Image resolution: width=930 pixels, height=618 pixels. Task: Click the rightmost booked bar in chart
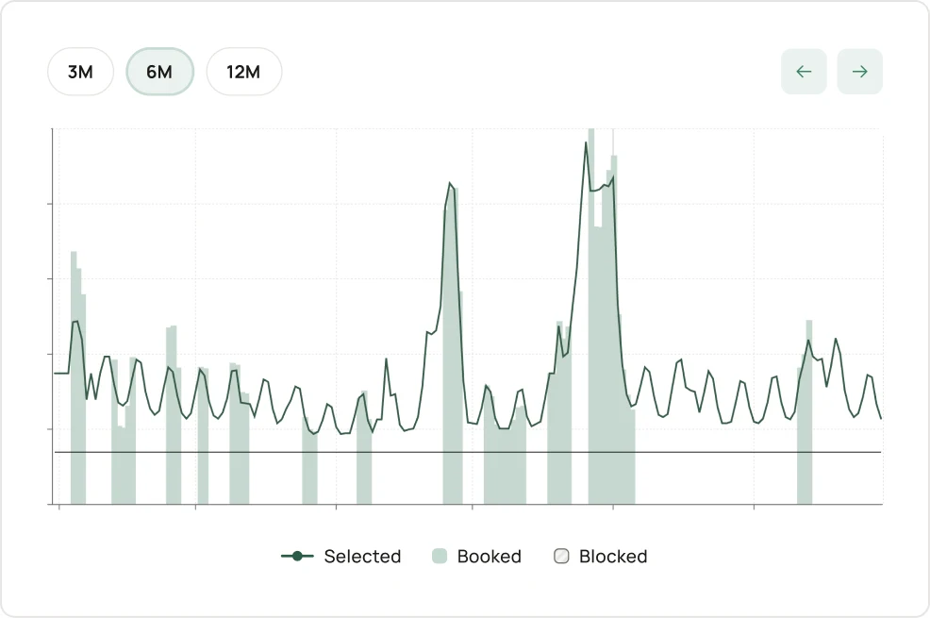point(809,412)
